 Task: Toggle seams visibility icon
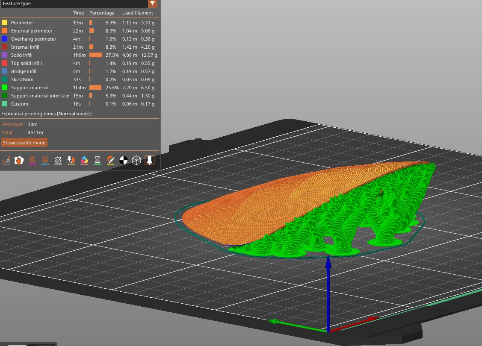point(58,160)
